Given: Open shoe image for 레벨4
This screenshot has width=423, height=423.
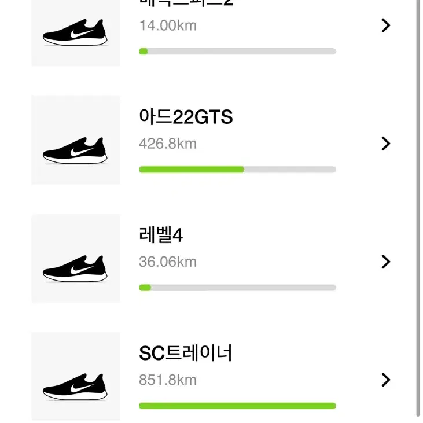Looking at the screenshot, I should pyautogui.click(x=76, y=259).
